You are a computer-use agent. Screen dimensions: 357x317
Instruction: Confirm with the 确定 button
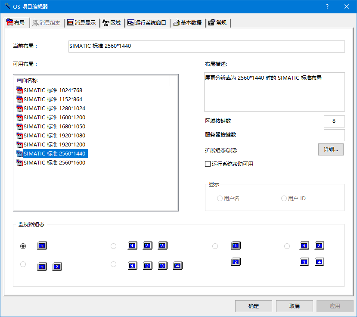point(253,306)
